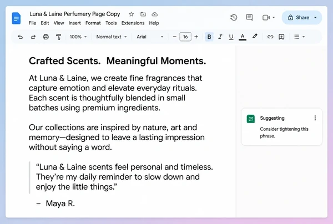Expand the Share dropdown arrow

click(315, 17)
